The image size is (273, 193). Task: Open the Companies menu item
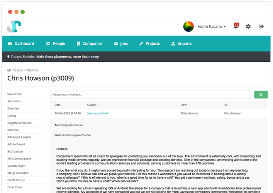pos(89,44)
